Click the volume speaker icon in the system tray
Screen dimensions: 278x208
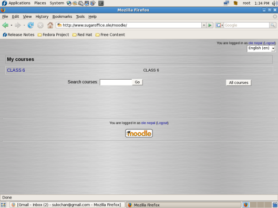coord(275,3)
